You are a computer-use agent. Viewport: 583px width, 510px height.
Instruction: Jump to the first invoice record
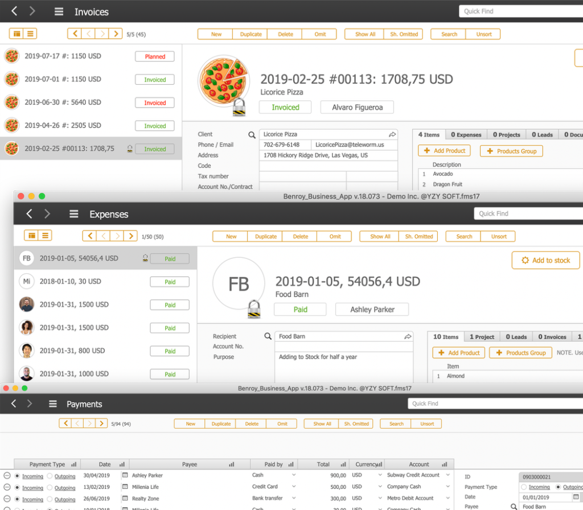click(75, 34)
